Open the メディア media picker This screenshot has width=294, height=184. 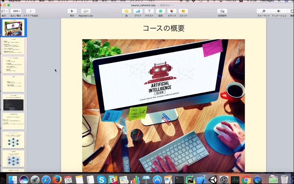coord(172,11)
